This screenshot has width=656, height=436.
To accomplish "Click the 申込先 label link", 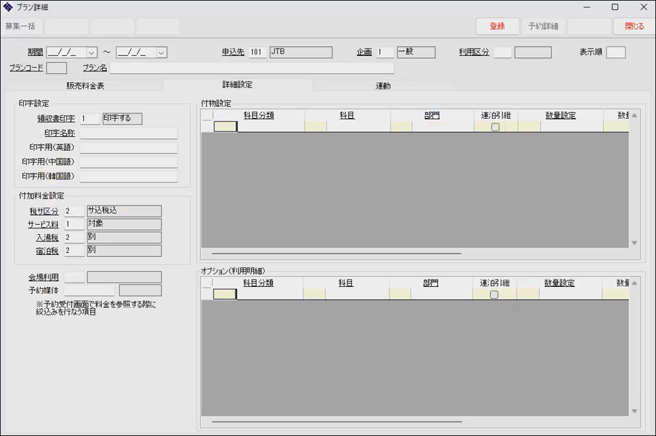I will tap(233, 53).
